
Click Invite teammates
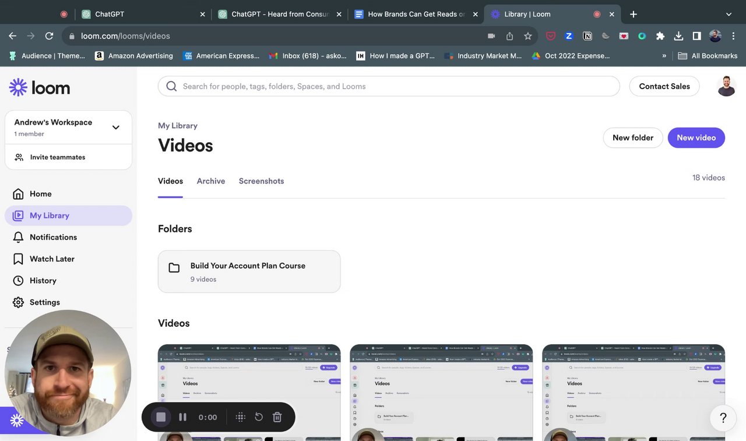[69, 157]
